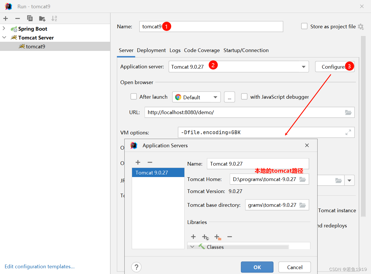The image size is (371, 274).
Task: Remove application server in Application Servers dialog
Action: [150, 162]
